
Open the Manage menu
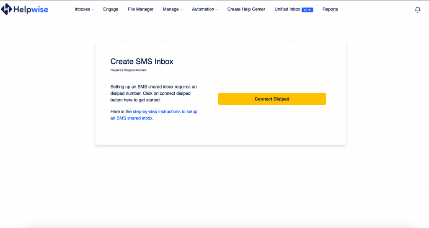click(171, 9)
